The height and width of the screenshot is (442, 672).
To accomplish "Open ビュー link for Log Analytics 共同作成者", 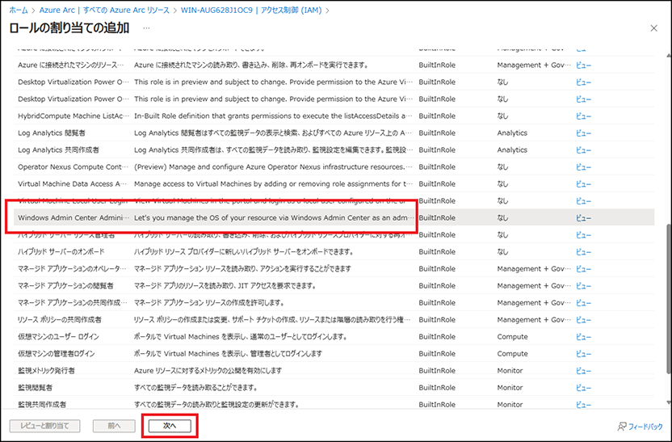I will click(583, 150).
